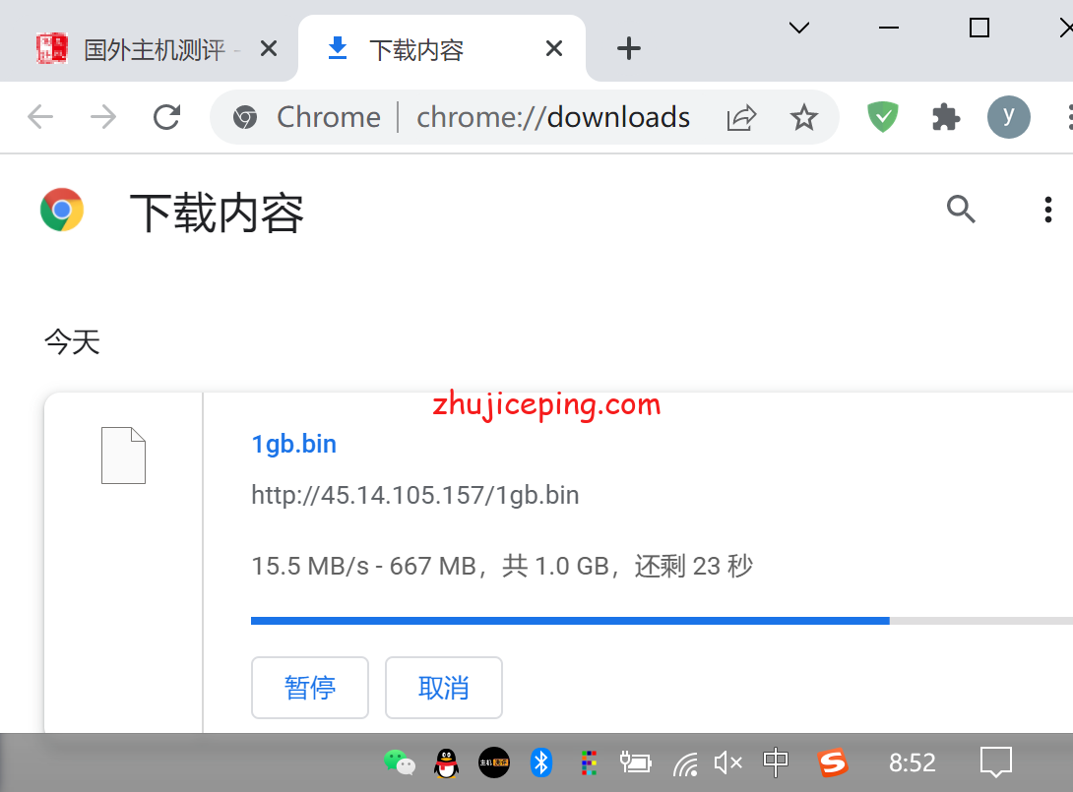The image size is (1073, 792).
Task: Click the reload page icon
Action: [x=167, y=118]
